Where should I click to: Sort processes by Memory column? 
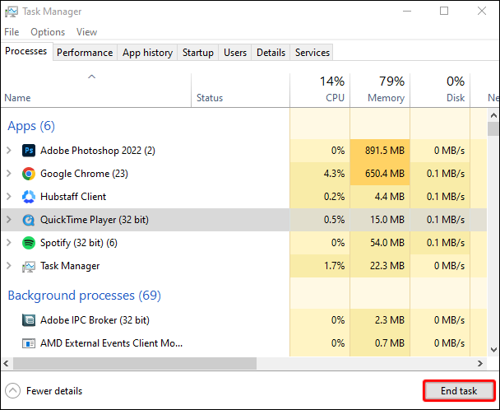[x=380, y=90]
